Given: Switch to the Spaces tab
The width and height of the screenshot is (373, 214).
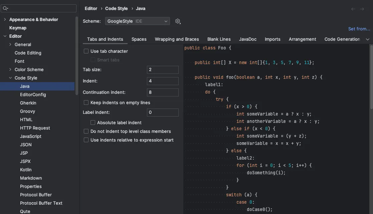Looking at the screenshot, I should click(x=139, y=39).
